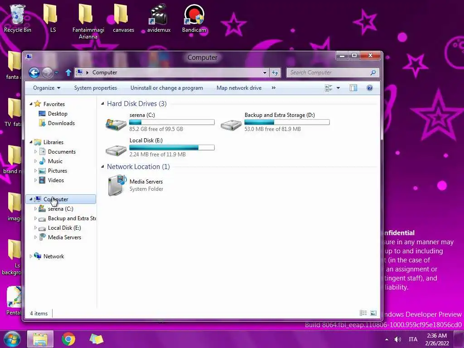This screenshot has height=348, width=464.
Task: Collapse the Libraries tree node
Action: 31,142
